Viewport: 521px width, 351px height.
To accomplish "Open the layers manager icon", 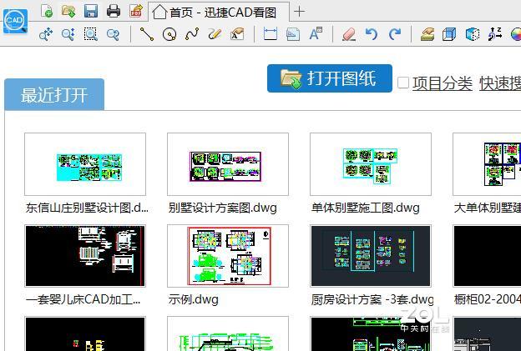I will [x=427, y=34].
